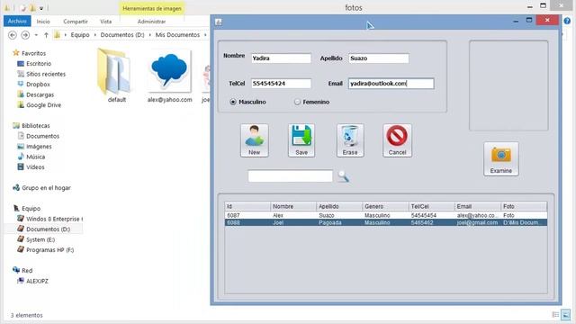Switch to the Inicio ribbon tab
Image resolution: width=576 pixels, height=324 pixels.
[x=43, y=22]
